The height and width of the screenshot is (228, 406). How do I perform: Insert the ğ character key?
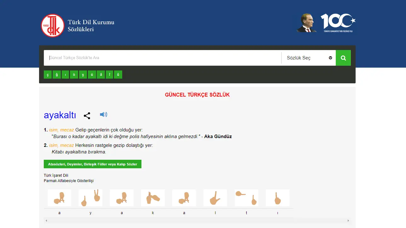57,75
